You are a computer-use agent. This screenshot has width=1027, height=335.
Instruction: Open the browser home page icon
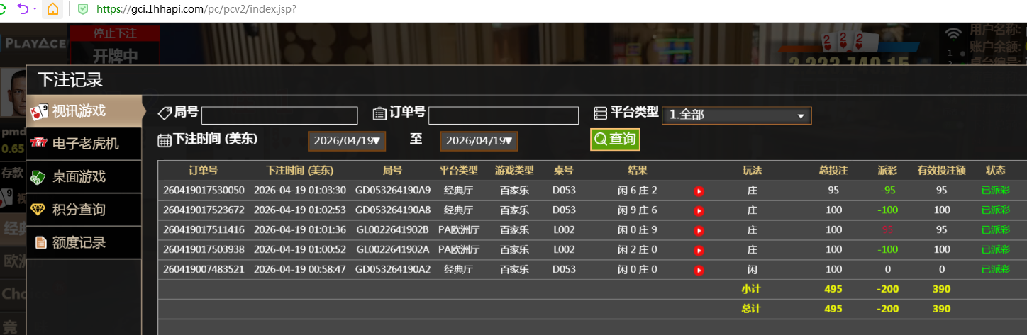click(52, 9)
